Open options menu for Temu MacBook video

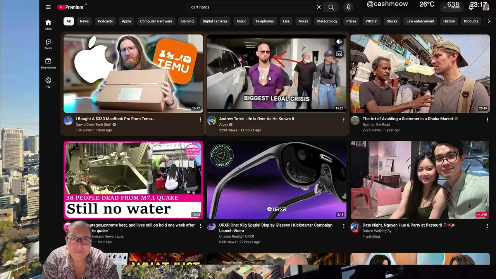[200, 120]
